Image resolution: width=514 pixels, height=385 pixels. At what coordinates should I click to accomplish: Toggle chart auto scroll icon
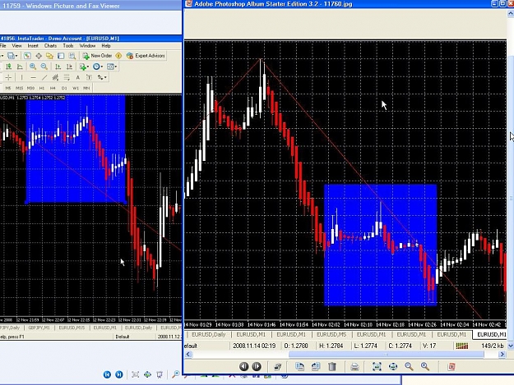pos(58,66)
